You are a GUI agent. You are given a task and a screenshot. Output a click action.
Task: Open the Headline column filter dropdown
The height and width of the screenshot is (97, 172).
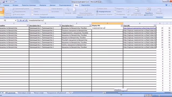28,26
